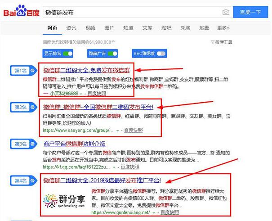The height and width of the screenshot is (221, 272).
Task: Click the search input field
Action: (130, 12)
